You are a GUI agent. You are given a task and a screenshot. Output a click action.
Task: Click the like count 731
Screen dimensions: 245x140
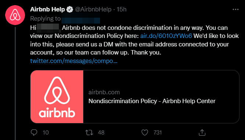click(157, 133)
